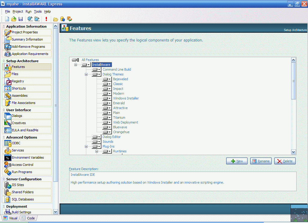Collapse the Dialog Themes tree node
This screenshot has width=308, height=223.
pyautogui.click(x=86, y=74)
